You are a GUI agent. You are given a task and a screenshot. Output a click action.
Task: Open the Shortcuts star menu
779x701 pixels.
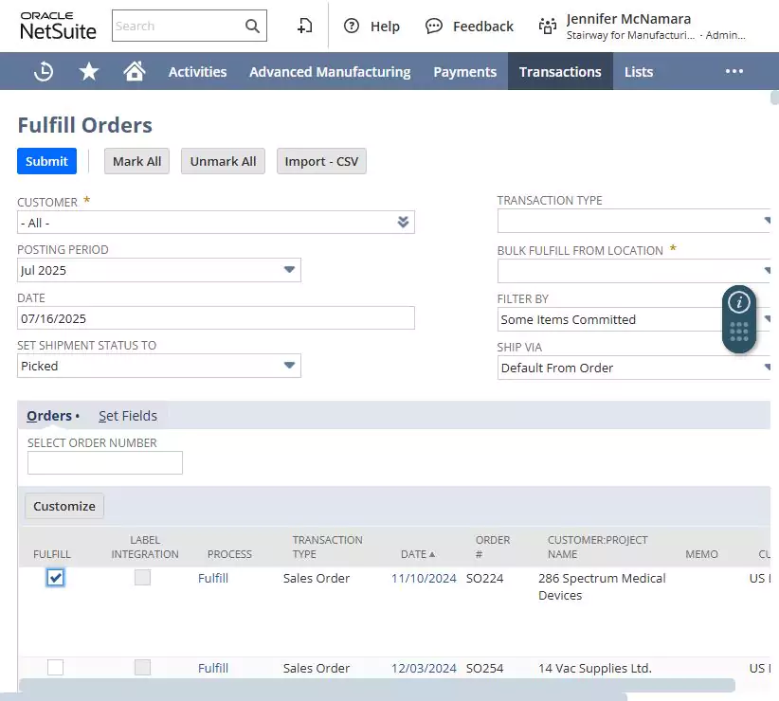point(88,70)
